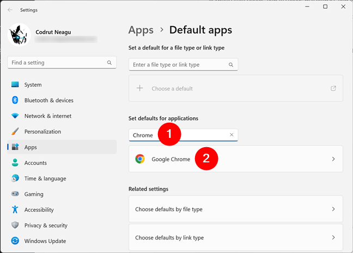
Task: Open the Gaming controller icon
Action: pos(15,194)
